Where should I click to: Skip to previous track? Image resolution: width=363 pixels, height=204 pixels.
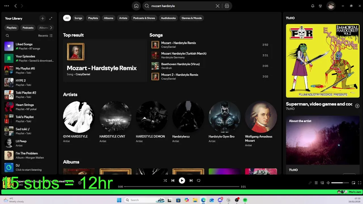click(x=173, y=180)
